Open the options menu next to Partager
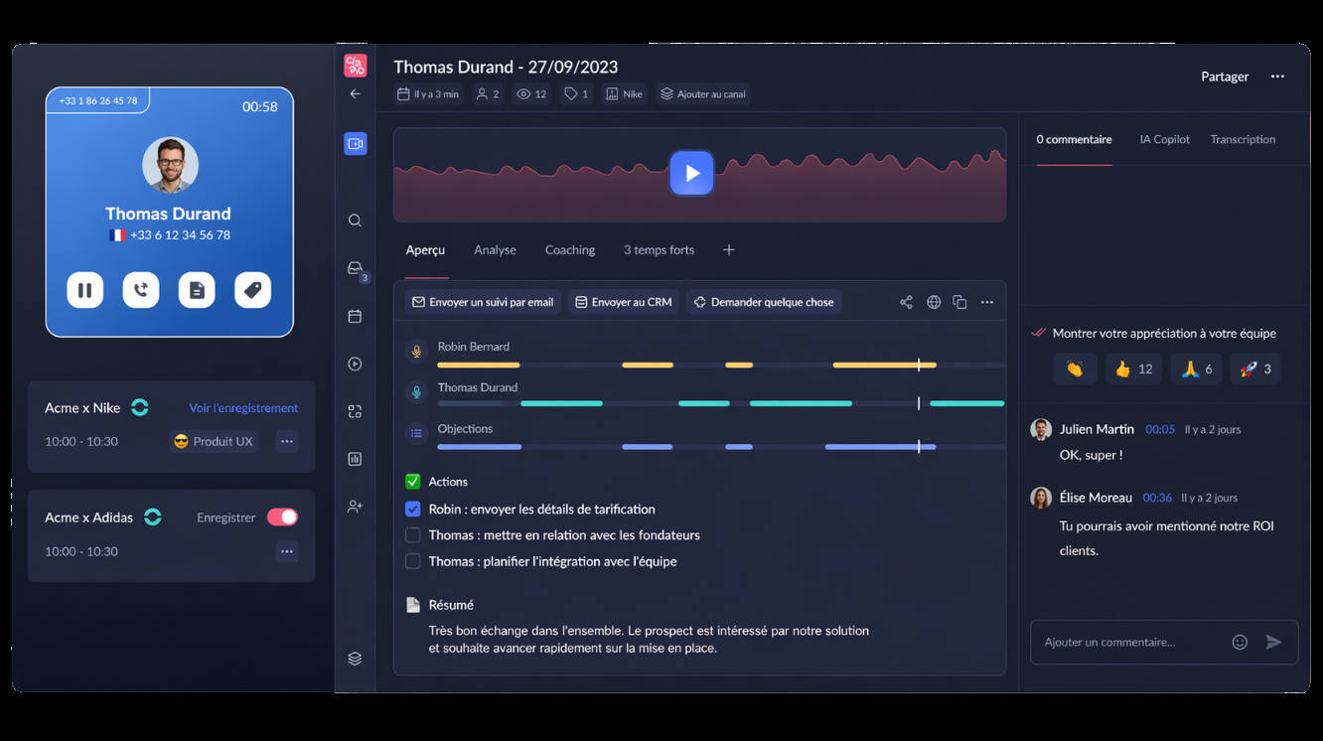Viewport: 1323px width, 741px height. (x=1277, y=75)
